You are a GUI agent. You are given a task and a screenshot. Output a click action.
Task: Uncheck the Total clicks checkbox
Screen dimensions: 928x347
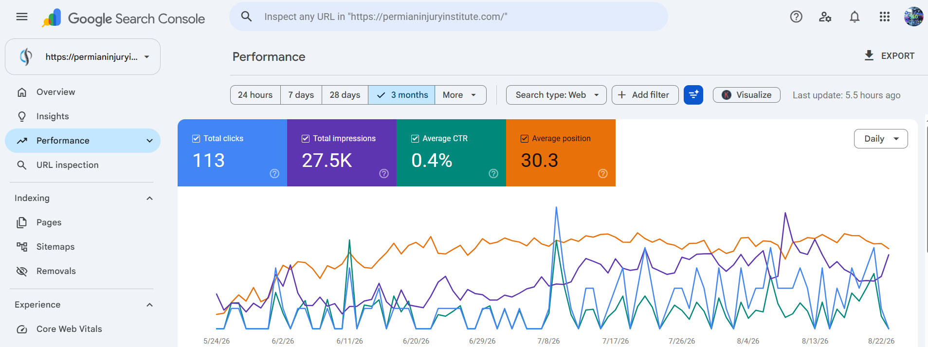196,139
